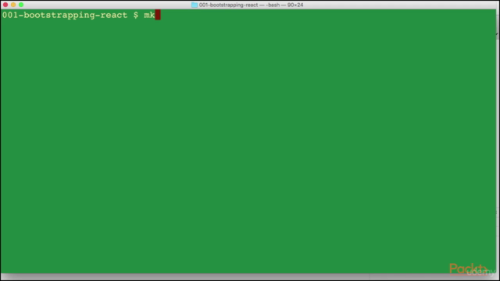This screenshot has width=500, height=281.
Task: Maximize the terminal with the green button
Action: 21,5
